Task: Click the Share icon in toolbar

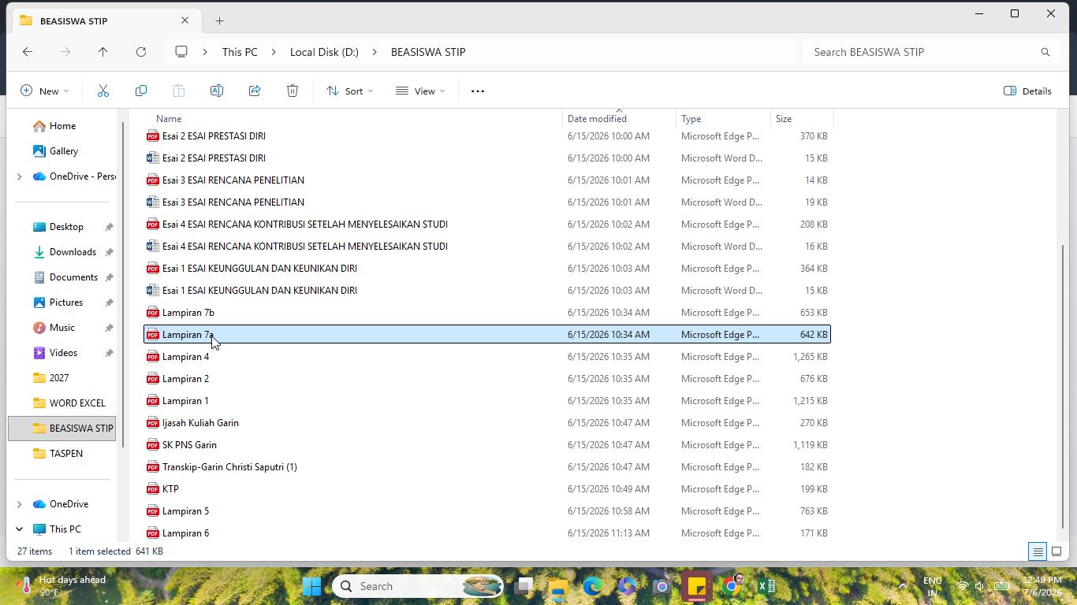Action: coord(255,91)
